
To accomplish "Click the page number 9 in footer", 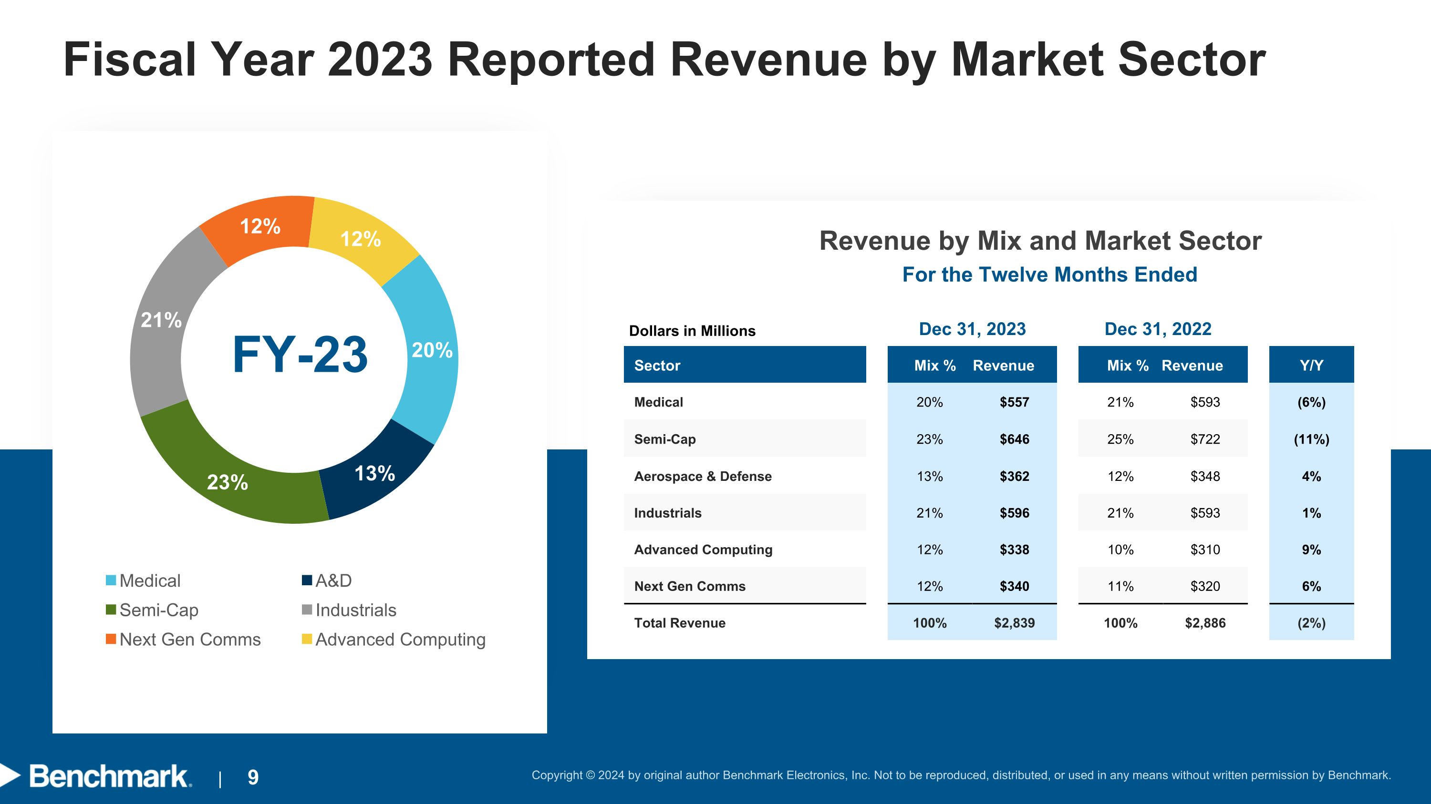I will (x=253, y=777).
